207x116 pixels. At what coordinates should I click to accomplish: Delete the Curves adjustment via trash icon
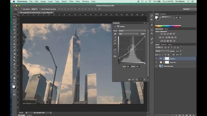pos(144,80)
